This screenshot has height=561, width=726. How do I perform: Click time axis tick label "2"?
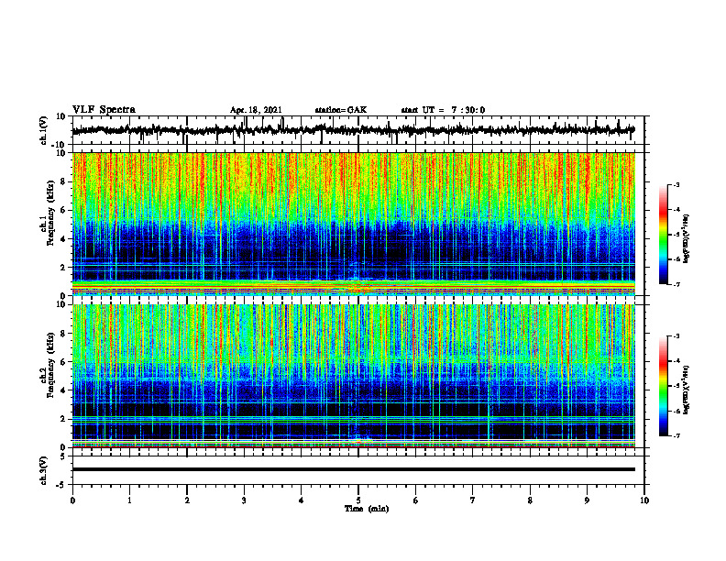pos(187,500)
